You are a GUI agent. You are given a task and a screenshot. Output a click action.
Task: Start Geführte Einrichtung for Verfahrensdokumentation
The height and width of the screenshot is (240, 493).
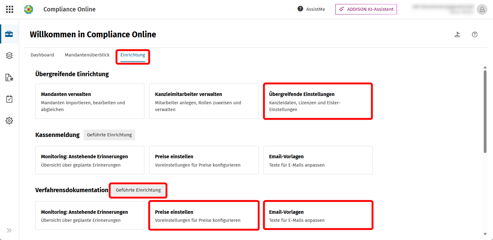click(x=138, y=190)
